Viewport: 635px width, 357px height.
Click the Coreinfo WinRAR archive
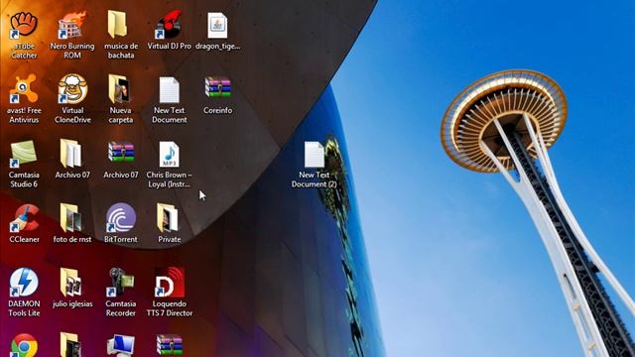click(218, 87)
